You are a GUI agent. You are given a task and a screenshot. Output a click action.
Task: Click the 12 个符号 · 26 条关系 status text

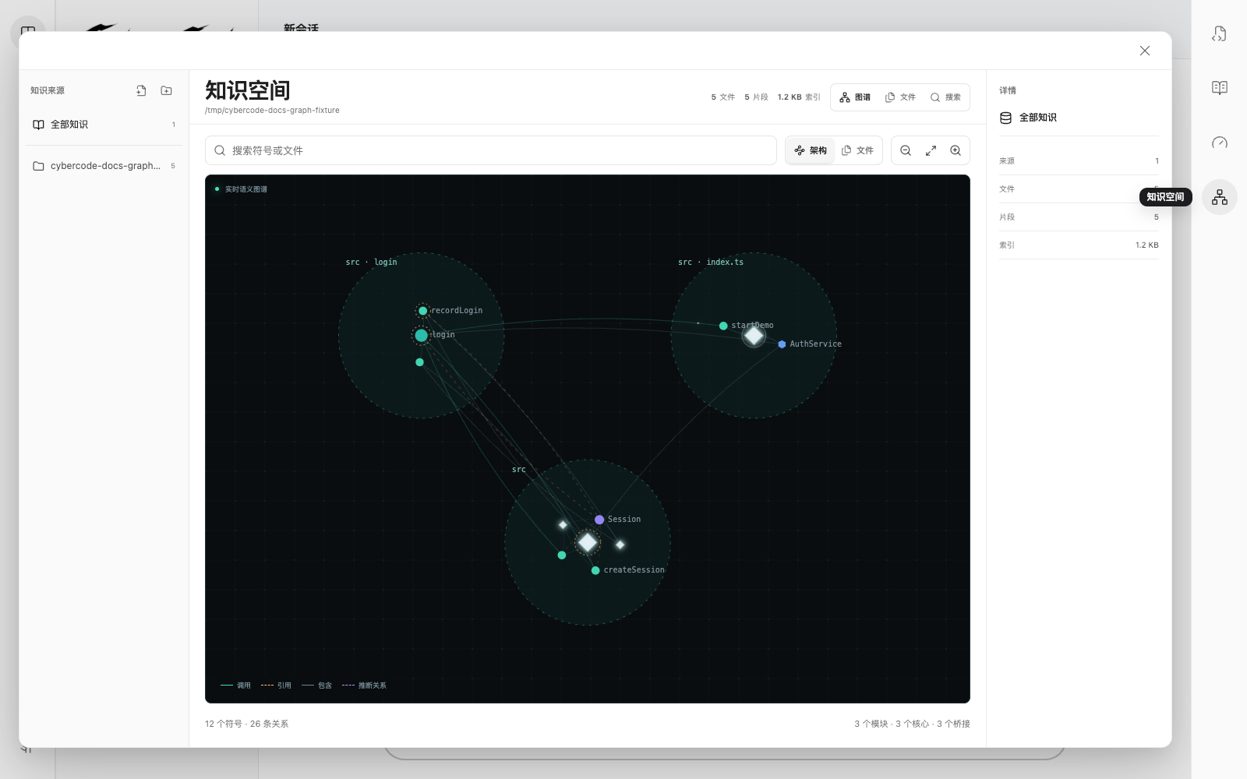[246, 724]
